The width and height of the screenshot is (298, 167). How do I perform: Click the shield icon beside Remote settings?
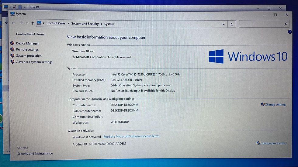12,49
